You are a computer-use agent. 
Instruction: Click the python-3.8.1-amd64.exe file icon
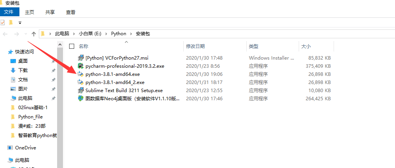click(x=81, y=74)
